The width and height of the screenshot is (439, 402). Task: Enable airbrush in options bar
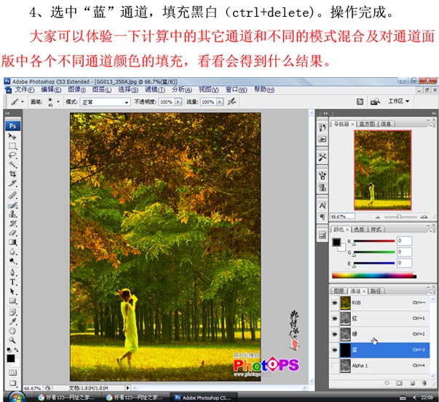point(232,101)
